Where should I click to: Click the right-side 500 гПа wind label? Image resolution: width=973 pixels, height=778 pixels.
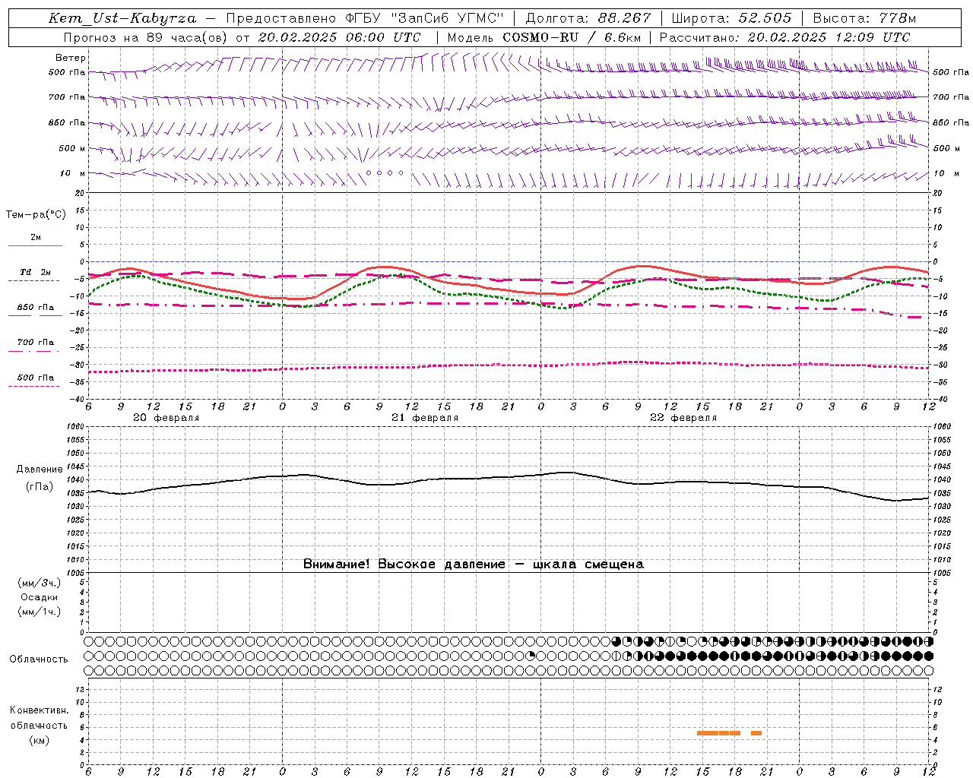pyautogui.click(x=951, y=72)
